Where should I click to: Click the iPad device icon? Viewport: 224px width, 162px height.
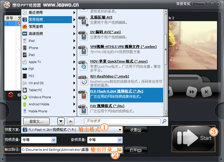pos(25,55)
